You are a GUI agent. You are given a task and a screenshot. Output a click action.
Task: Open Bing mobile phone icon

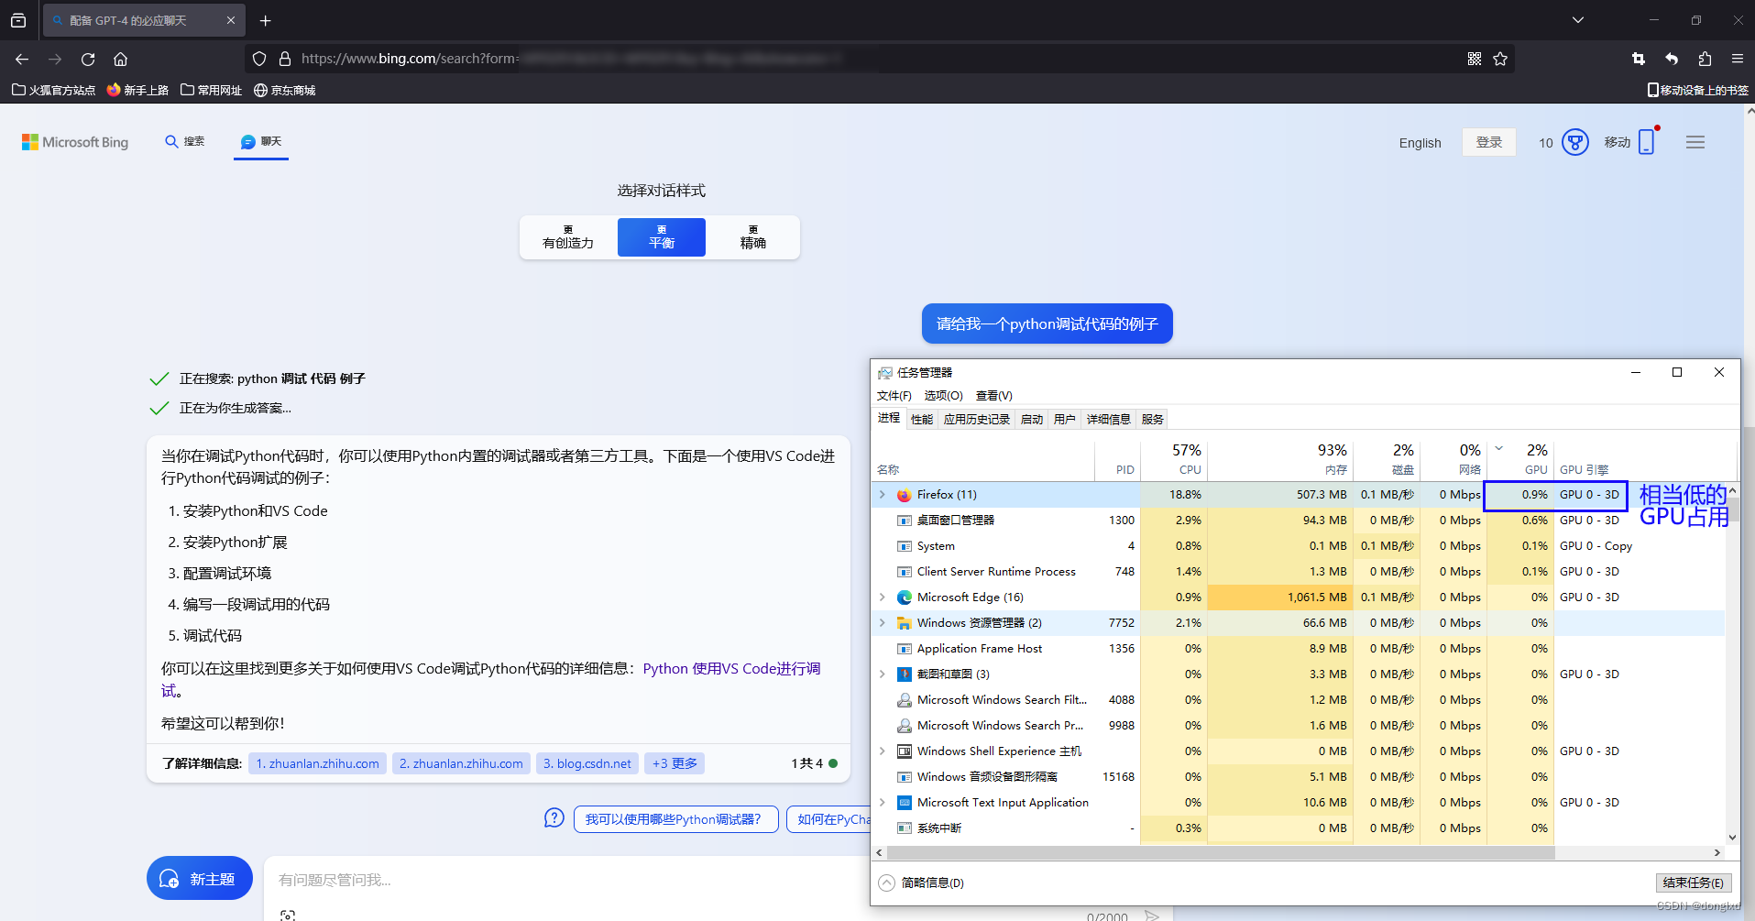coord(1647,141)
